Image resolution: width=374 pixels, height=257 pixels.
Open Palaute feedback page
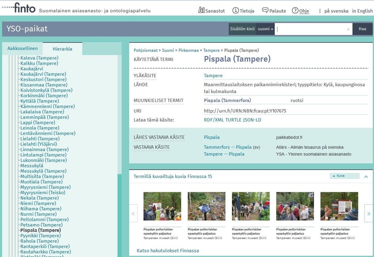pos(274,11)
